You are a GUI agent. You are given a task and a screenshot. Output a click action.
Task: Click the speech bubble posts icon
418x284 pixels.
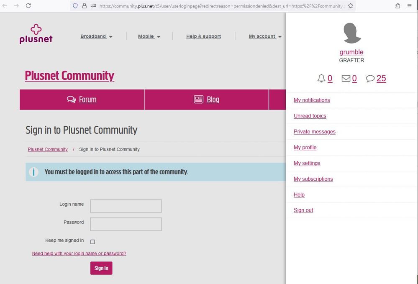(x=370, y=78)
